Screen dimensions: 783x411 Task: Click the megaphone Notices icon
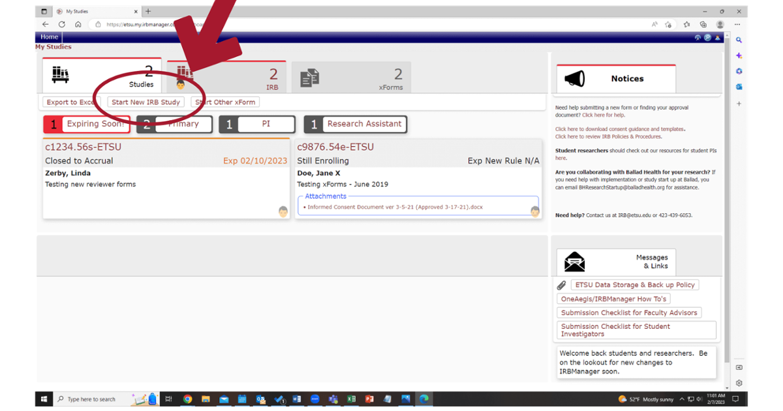[574, 79]
